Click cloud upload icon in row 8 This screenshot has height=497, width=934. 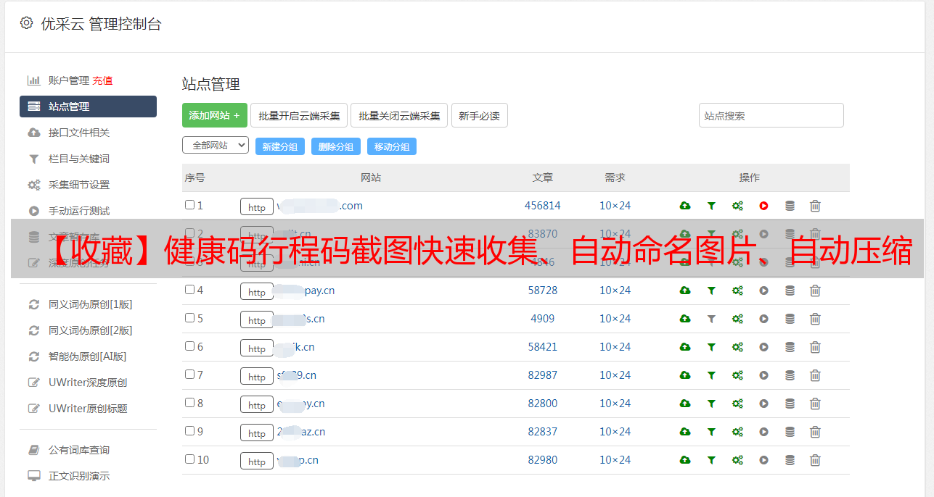[x=685, y=404]
